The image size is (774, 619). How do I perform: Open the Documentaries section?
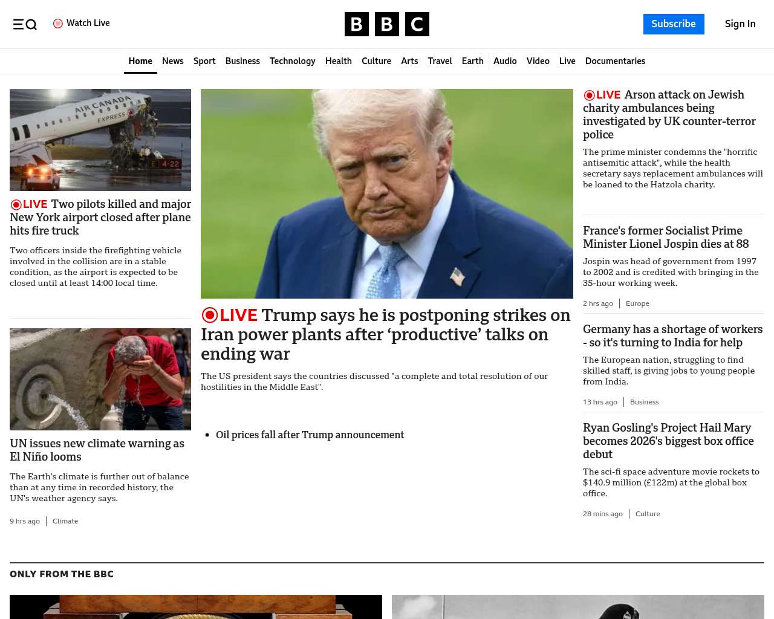point(615,61)
